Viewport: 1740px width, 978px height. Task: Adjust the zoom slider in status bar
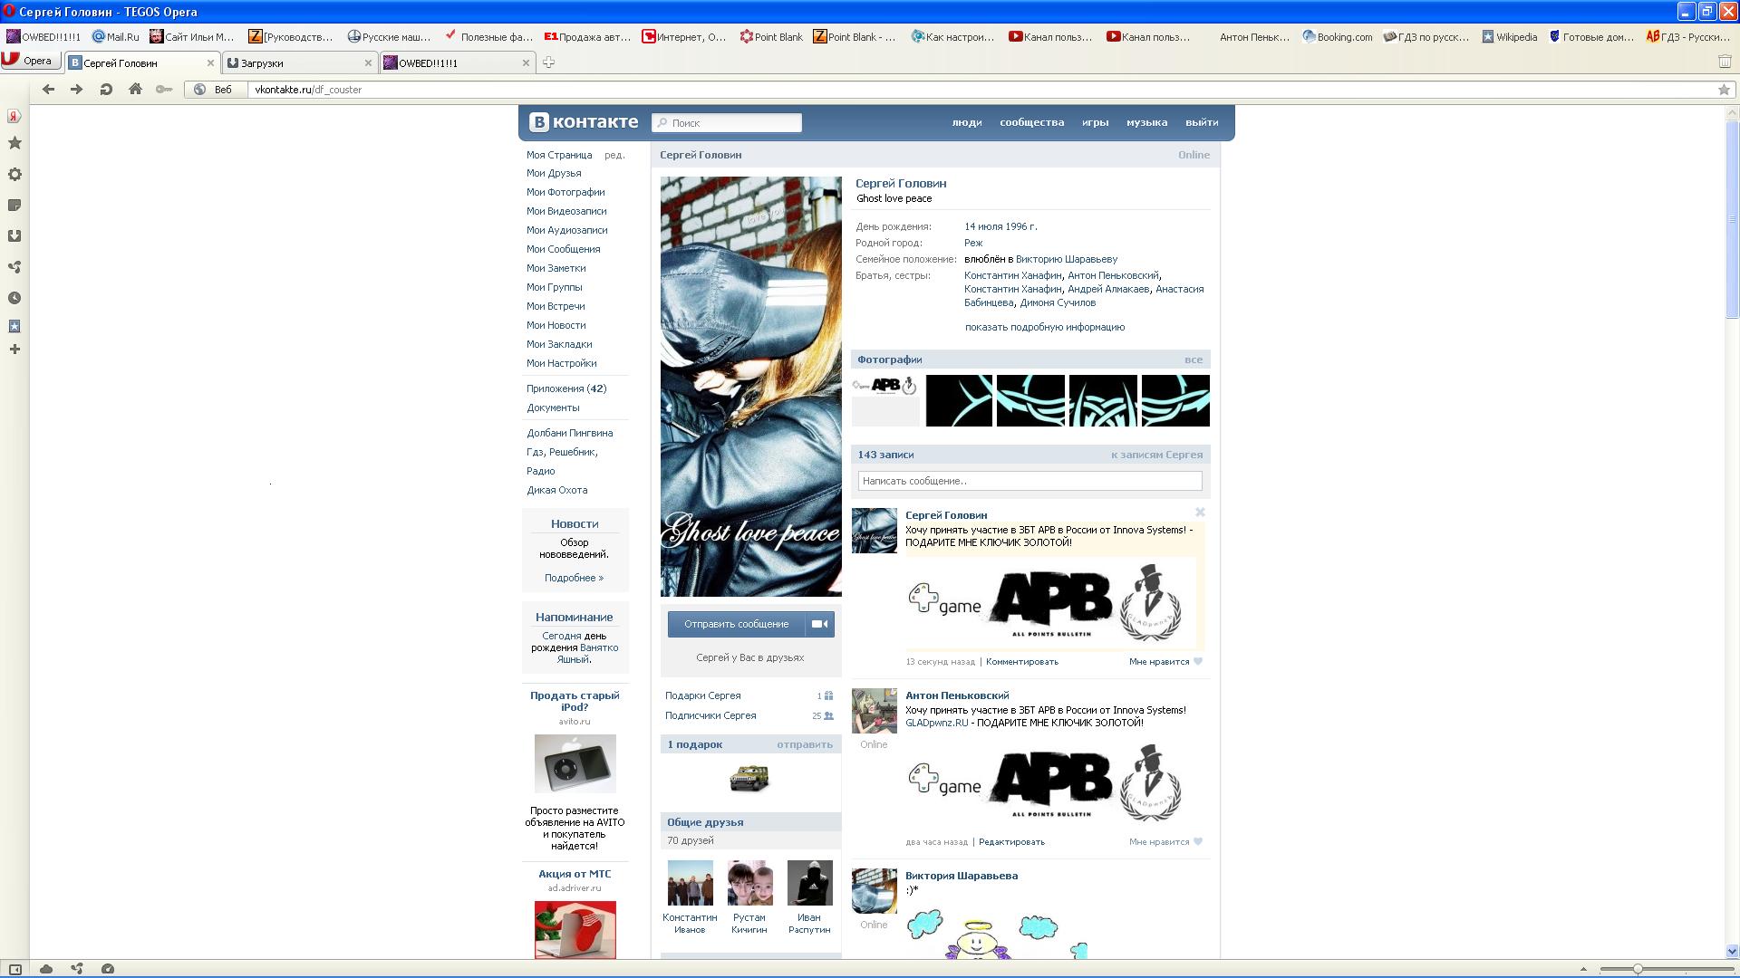coord(1638,969)
